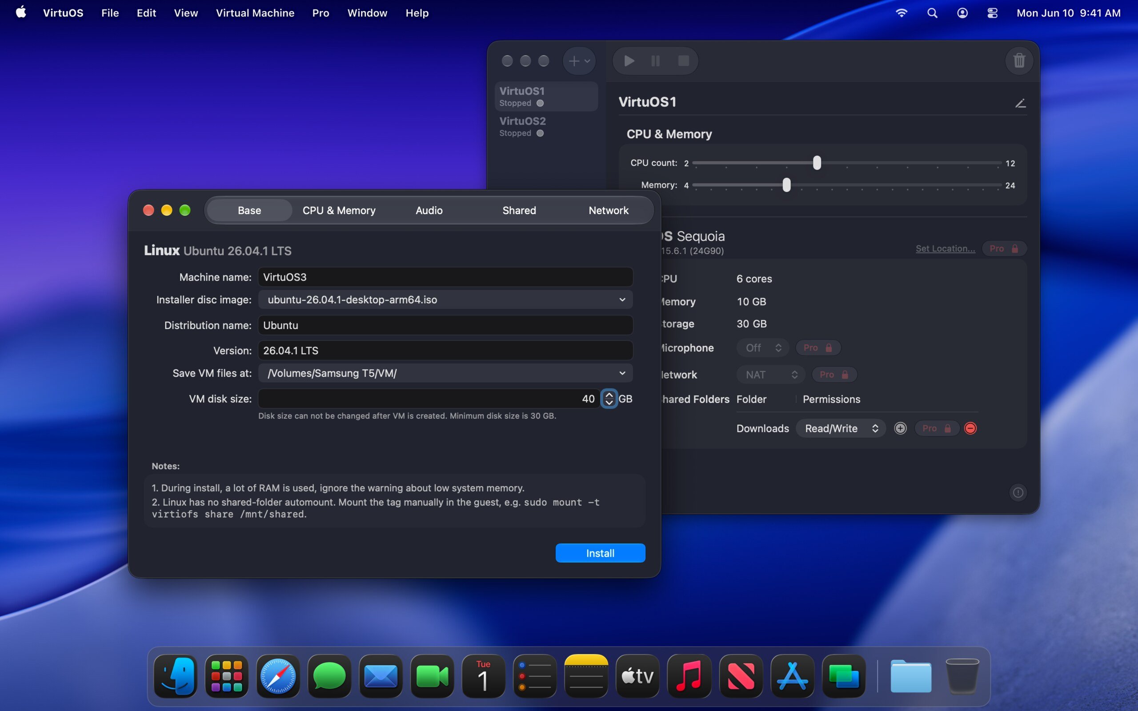Open FaceTime from the dock
1138x711 pixels.
click(x=432, y=676)
